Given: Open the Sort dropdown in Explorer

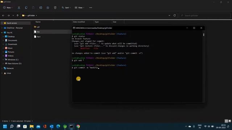Looking at the screenshot, I should [x=66, y=8].
